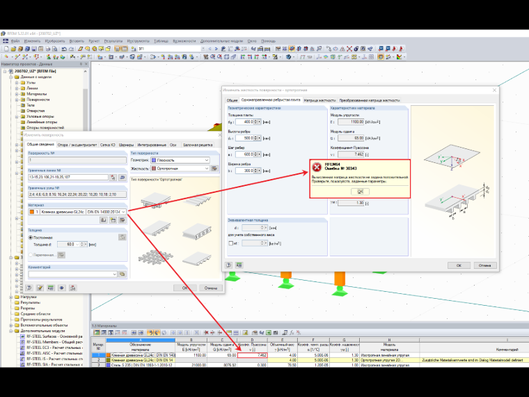The image size is (529, 397).
Task: Switch to Преобразованная матрица жесткости tab
Action: coord(370,100)
